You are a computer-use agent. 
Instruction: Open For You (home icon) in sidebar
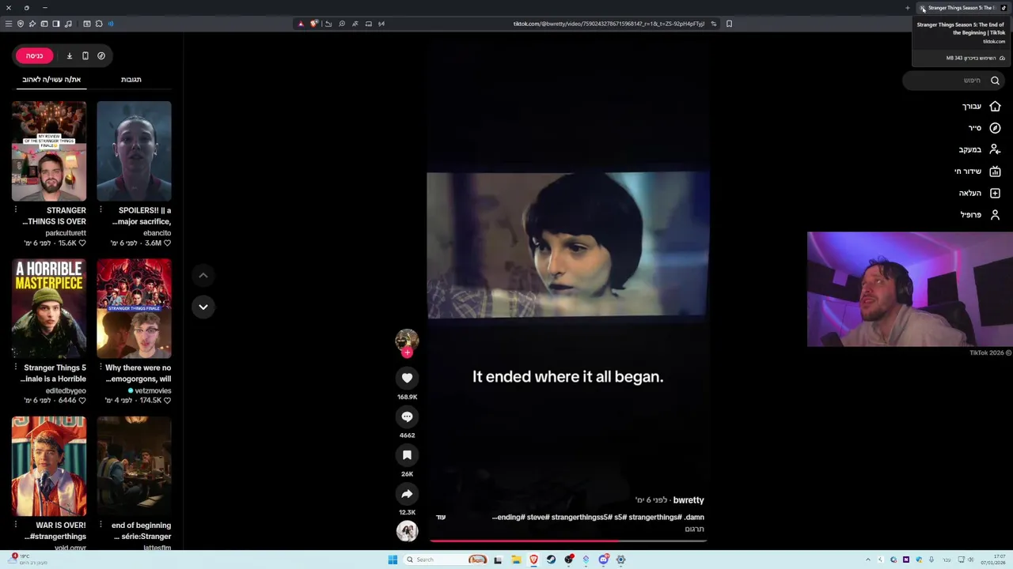(x=981, y=107)
